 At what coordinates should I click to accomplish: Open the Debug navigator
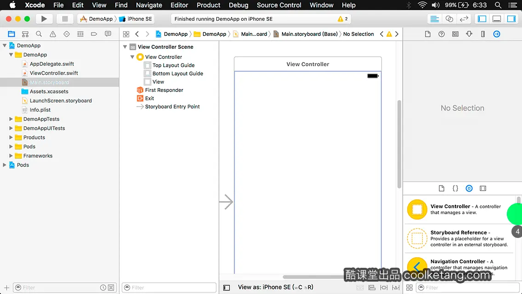(80, 34)
